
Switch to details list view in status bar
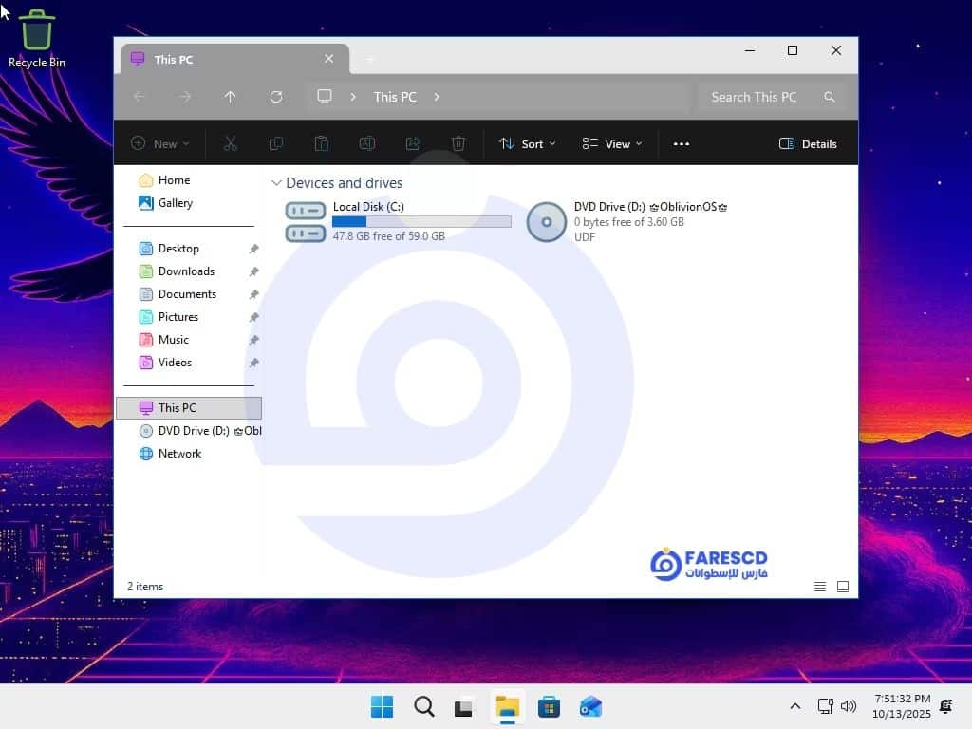[x=820, y=587]
